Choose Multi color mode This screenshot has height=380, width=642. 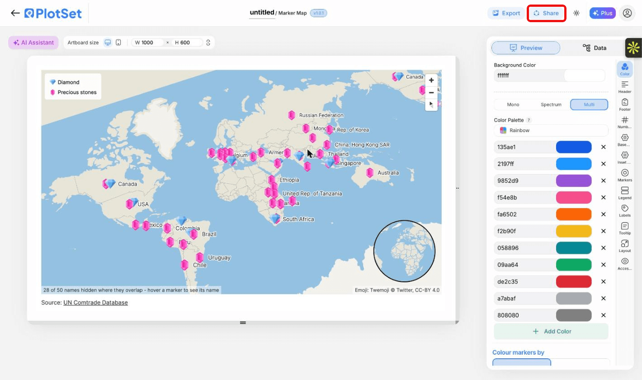pyautogui.click(x=589, y=104)
